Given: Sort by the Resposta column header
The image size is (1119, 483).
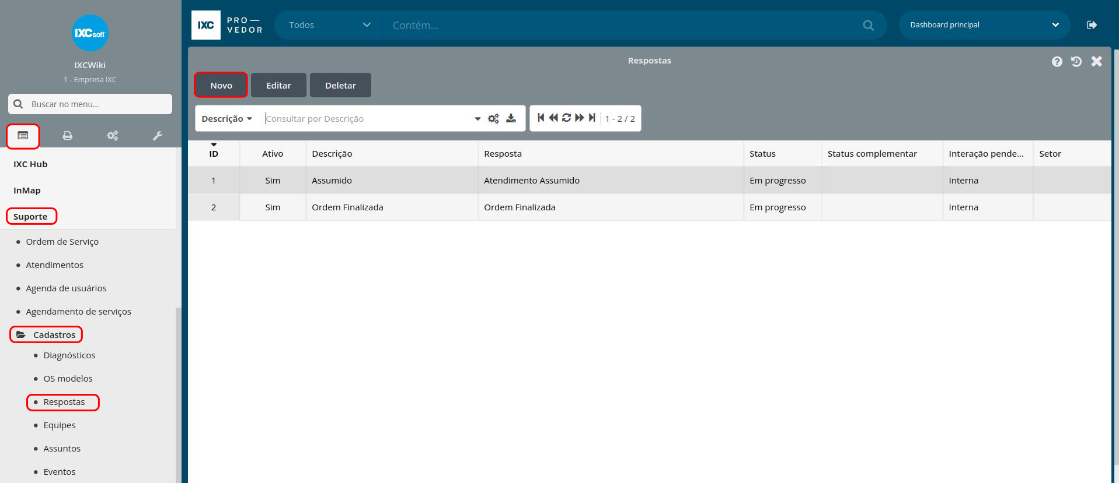Looking at the screenshot, I should 611,153.
